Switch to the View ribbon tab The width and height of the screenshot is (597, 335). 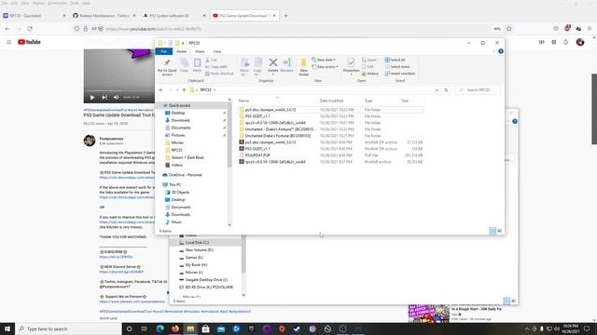click(x=217, y=51)
